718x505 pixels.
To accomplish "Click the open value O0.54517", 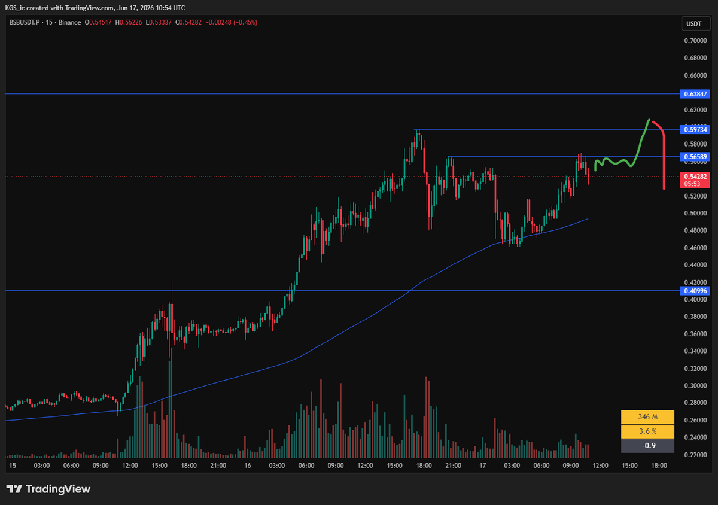I will (x=99, y=23).
